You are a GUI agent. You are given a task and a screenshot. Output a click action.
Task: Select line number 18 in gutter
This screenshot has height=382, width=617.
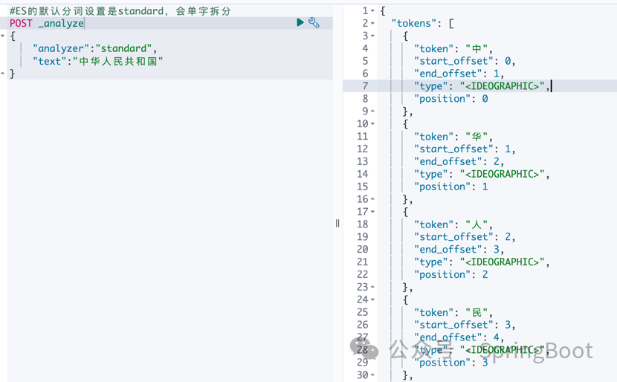(x=363, y=224)
